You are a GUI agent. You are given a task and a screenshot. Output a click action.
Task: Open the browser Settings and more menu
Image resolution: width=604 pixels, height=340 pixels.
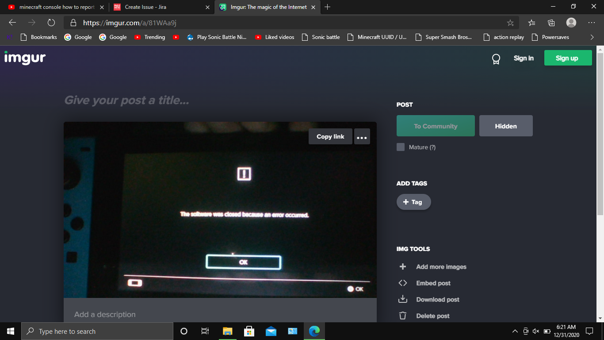[x=592, y=23]
